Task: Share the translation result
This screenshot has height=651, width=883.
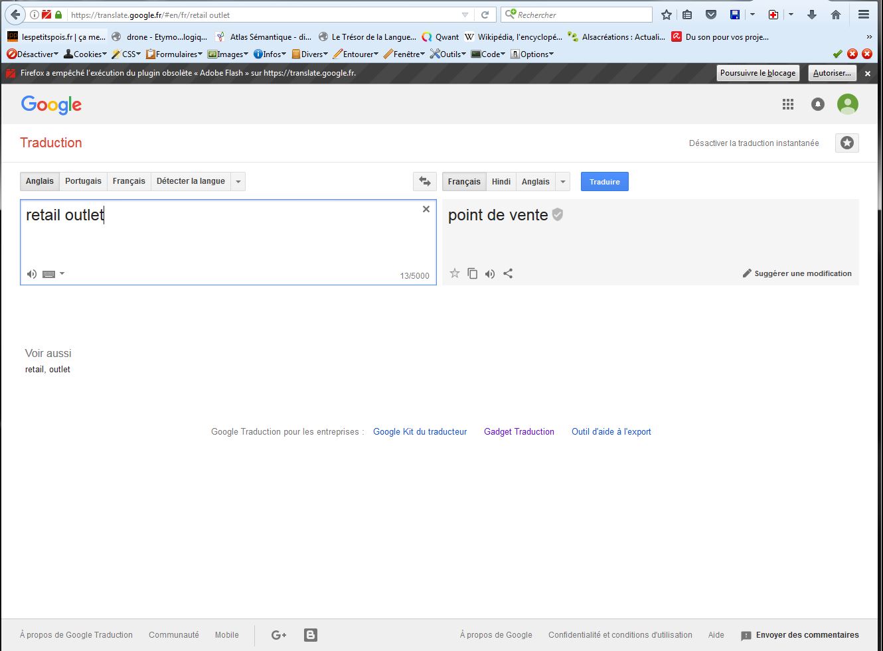Action: 508,273
